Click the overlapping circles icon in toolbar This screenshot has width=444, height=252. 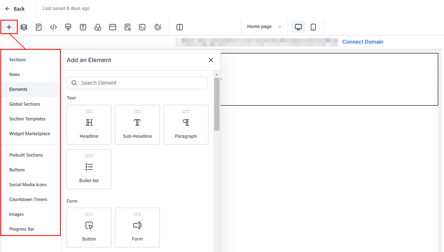[x=98, y=27]
